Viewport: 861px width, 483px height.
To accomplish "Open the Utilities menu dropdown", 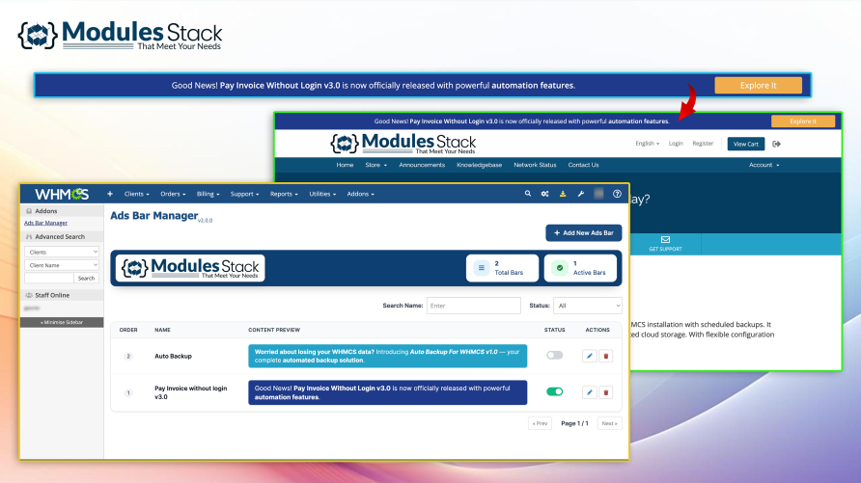I will [322, 194].
